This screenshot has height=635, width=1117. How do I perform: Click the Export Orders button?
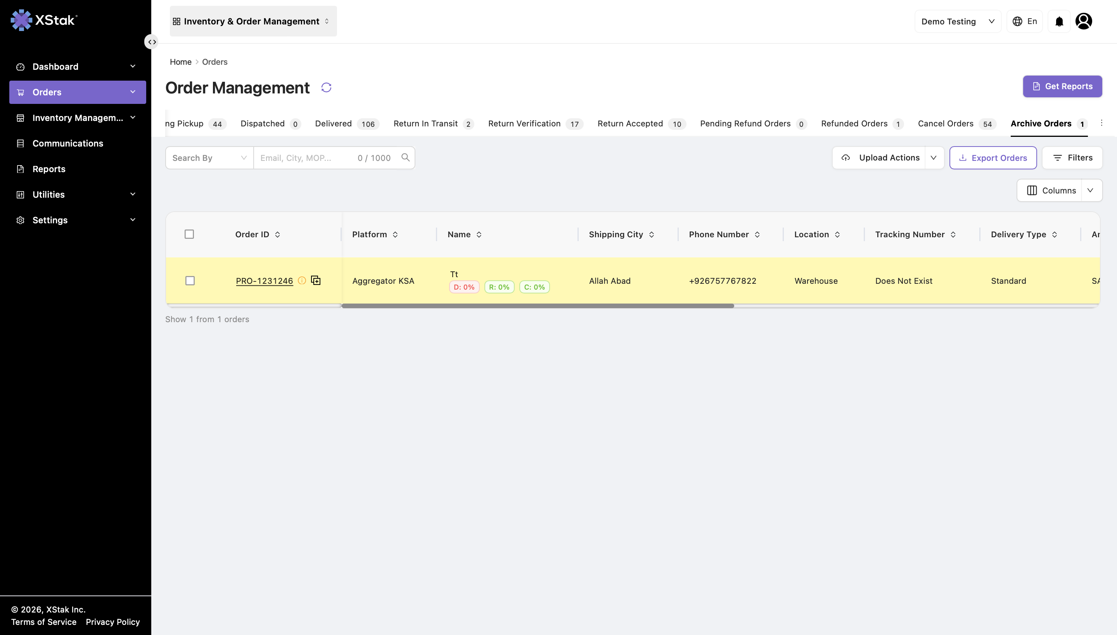pyautogui.click(x=993, y=158)
